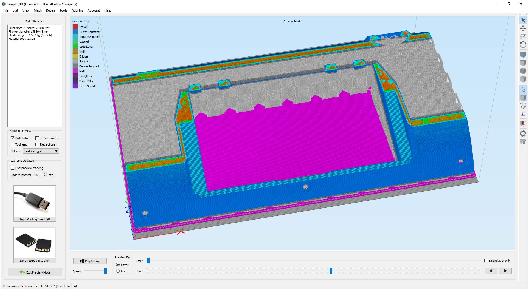Increase the update interval stepper

pyautogui.click(x=45, y=174)
